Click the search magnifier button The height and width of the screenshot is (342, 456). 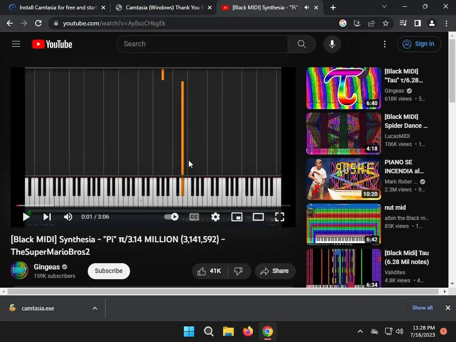coord(302,44)
